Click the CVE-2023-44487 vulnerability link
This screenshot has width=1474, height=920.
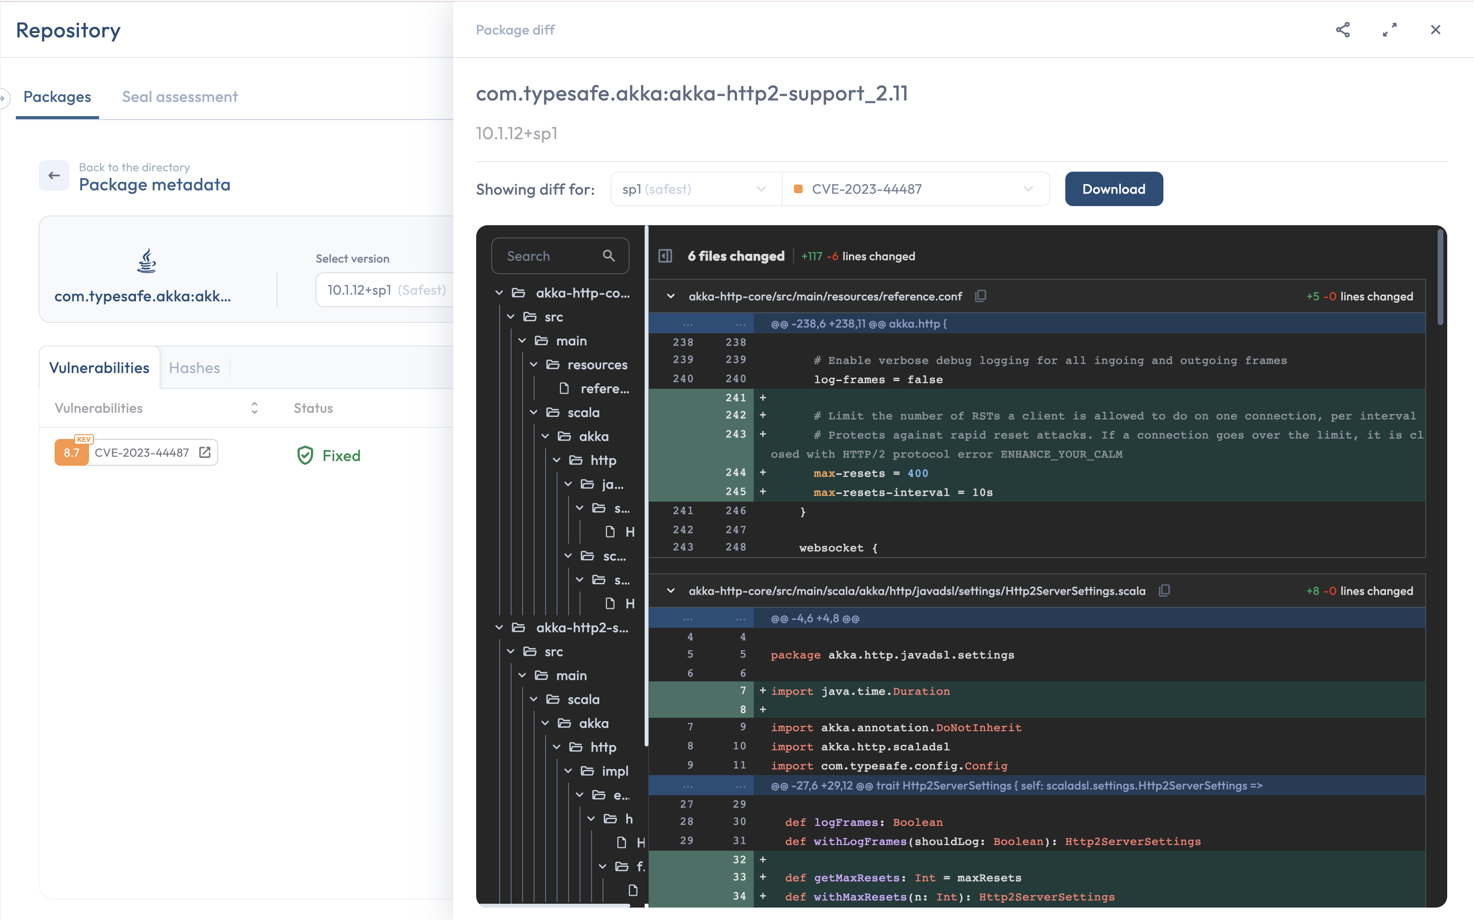click(x=142, y=453)
